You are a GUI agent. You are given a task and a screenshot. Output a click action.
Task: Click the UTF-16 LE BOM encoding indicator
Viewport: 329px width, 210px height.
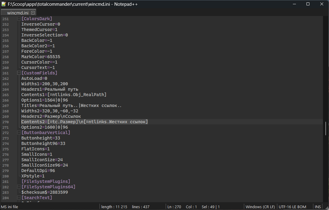click(292, 207)
